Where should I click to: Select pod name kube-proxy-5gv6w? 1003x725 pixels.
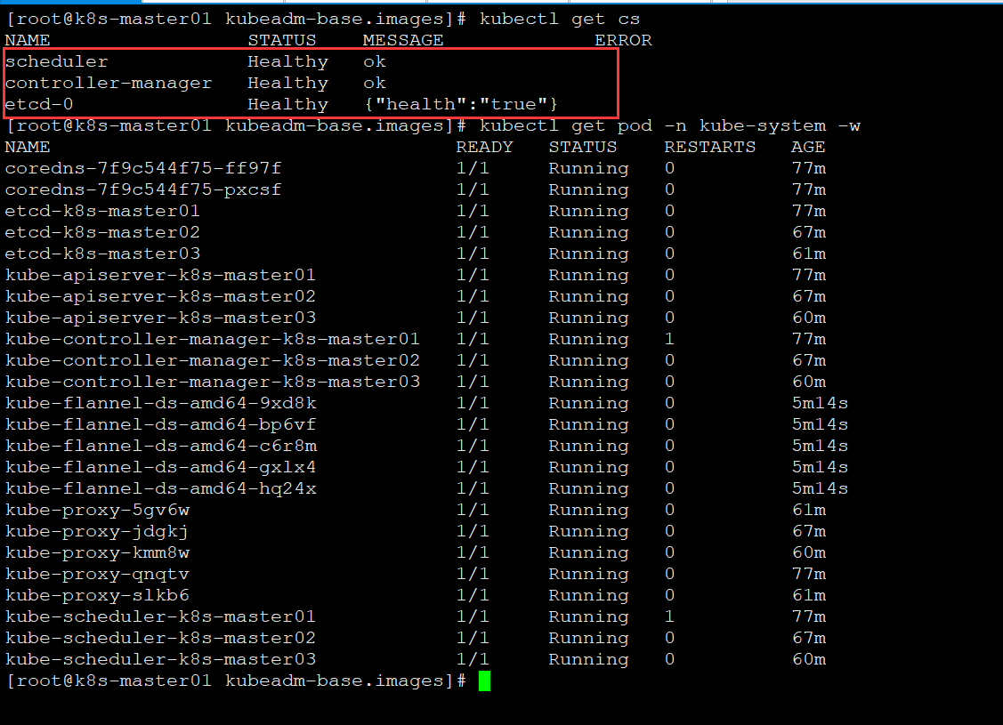(97, 511)
